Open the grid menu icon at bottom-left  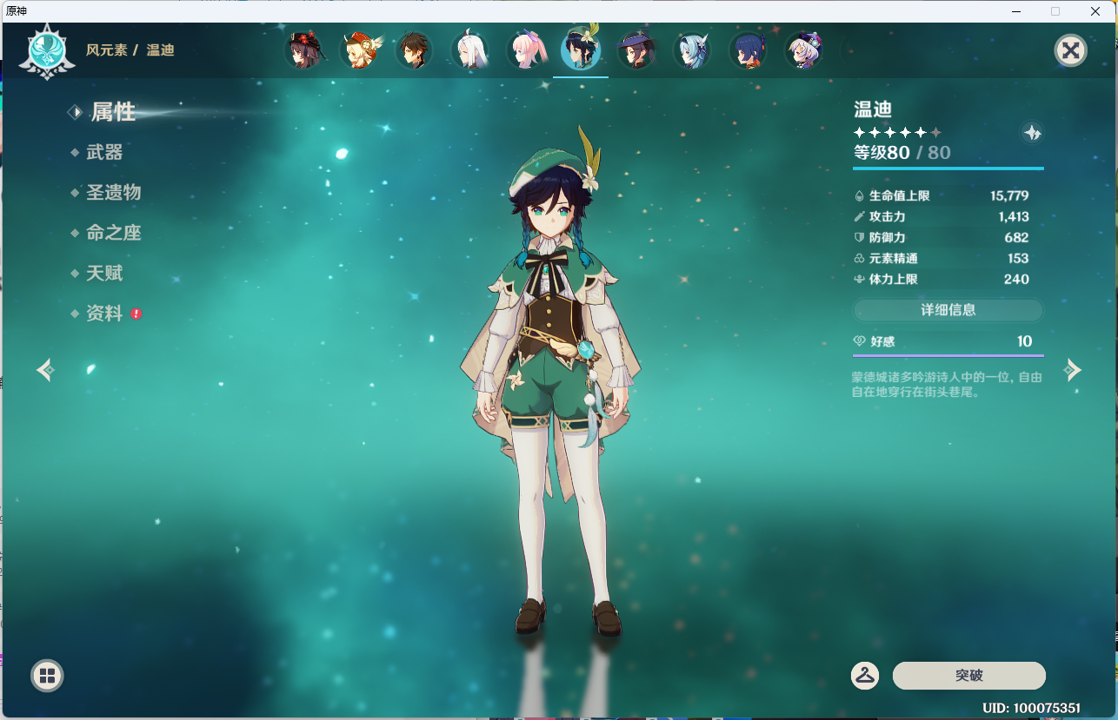click(47, 676)
